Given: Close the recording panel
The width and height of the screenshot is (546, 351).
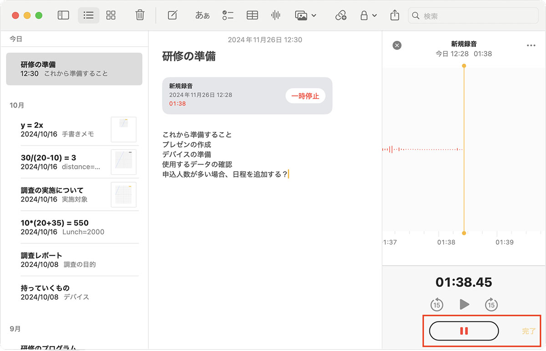Looking at the screenshot, I should 397,45.
